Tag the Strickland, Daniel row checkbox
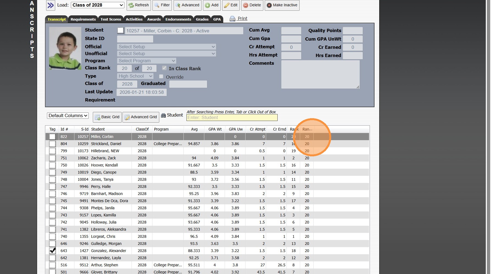 coord(52,144)
